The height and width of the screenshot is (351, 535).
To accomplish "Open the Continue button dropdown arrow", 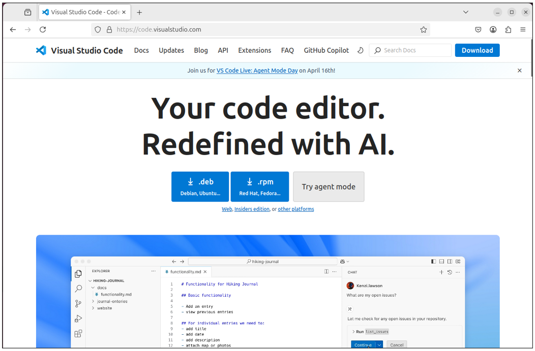I will pyautogui.click(x=379, y=344).
